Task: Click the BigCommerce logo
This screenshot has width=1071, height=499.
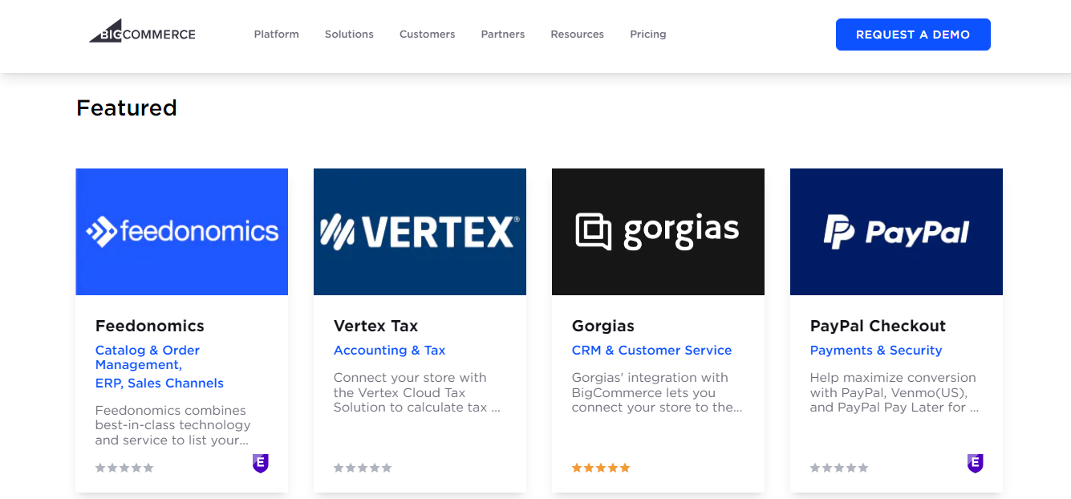Action: click(x=141, y=32)
